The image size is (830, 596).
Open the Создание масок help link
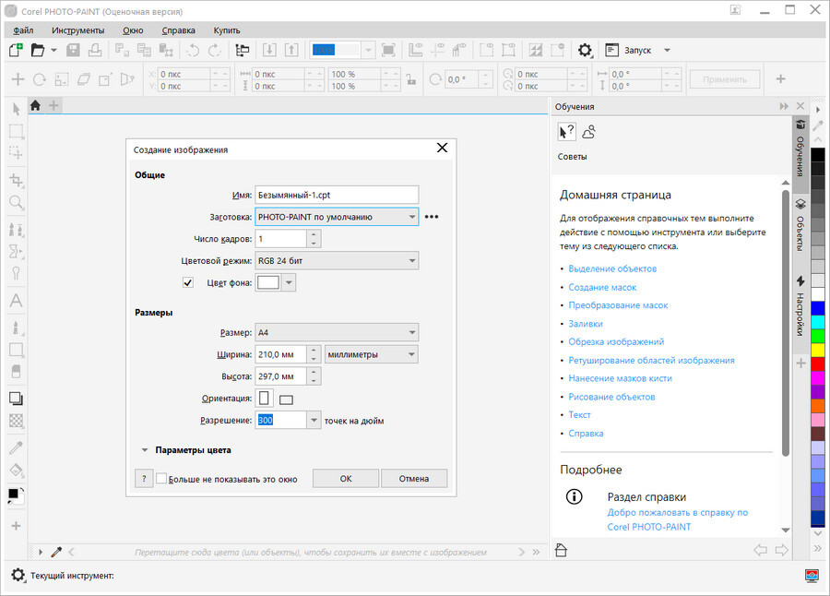[602, 287]
